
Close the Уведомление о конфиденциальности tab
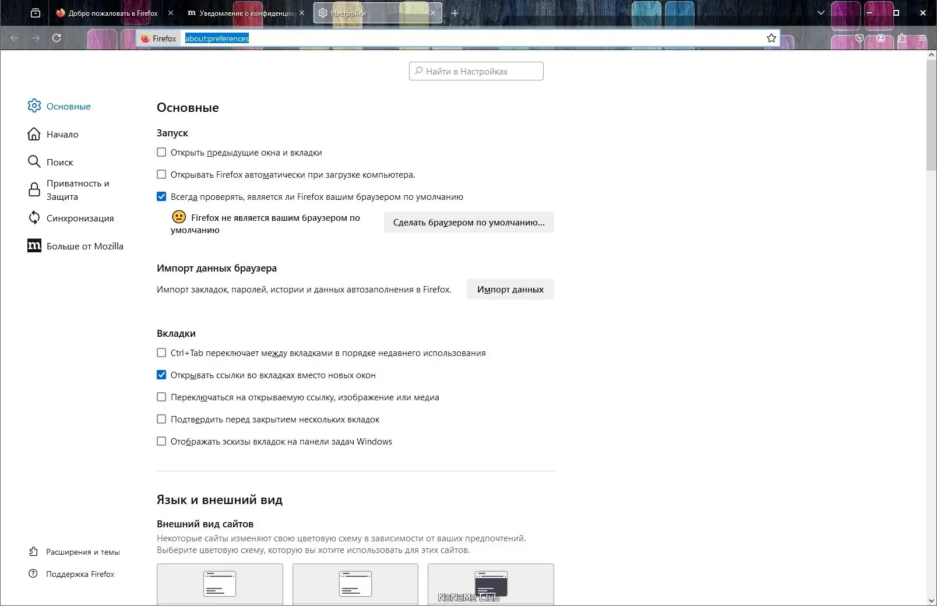click(x=302, y=13)
